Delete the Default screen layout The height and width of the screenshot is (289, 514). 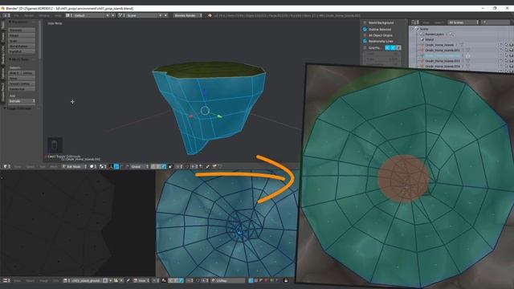pyautogui.click(x=113, y=15)
